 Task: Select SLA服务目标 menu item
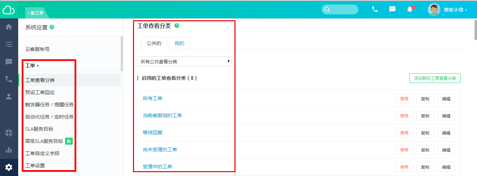(x=39, y=129)
